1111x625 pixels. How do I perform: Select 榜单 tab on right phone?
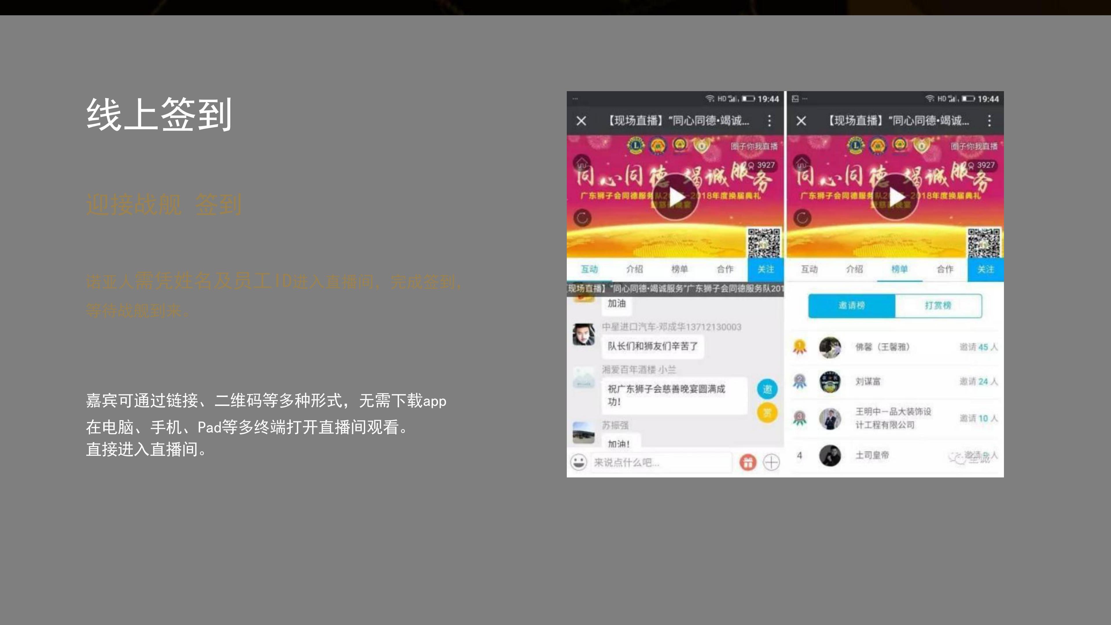900,269
